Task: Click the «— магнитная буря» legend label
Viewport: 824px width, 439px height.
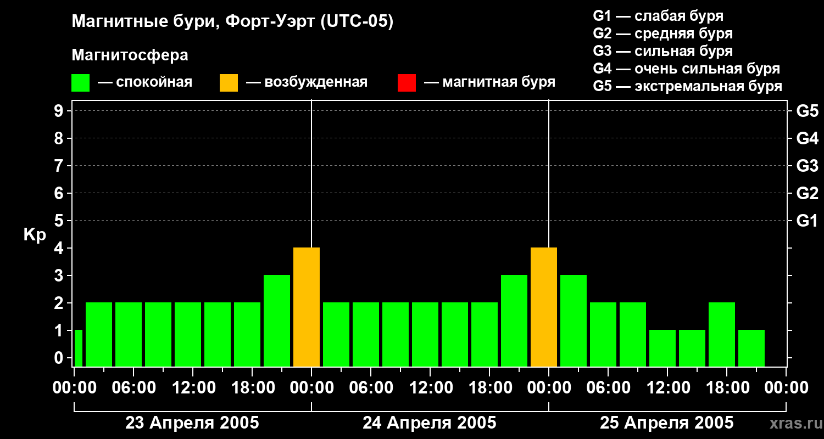Action: tap(489, 82)
